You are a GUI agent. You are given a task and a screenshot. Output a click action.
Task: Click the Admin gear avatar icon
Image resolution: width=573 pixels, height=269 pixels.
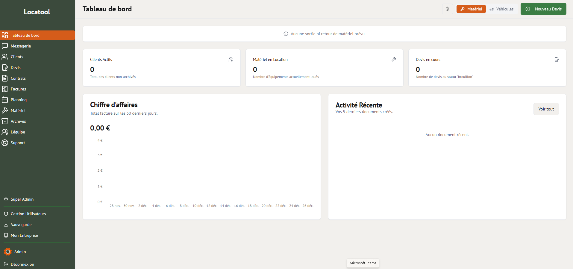8,252
